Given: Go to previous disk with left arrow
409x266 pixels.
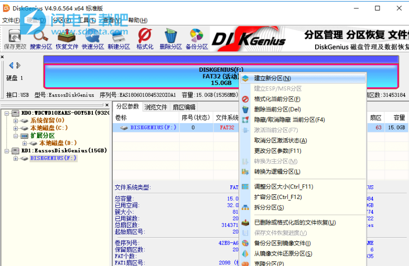Looking at the screenshot, I should tap(11, 65).
